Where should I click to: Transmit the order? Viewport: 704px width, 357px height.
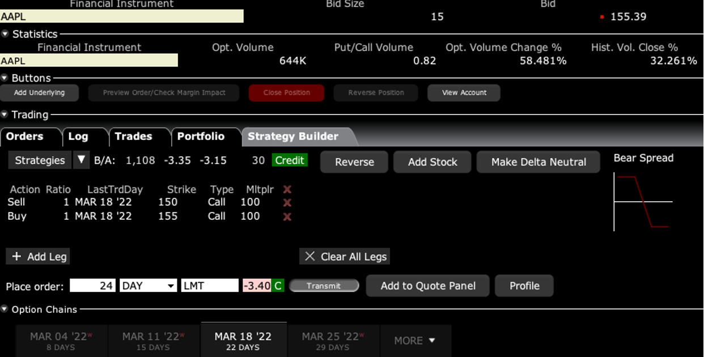[324, 286]
